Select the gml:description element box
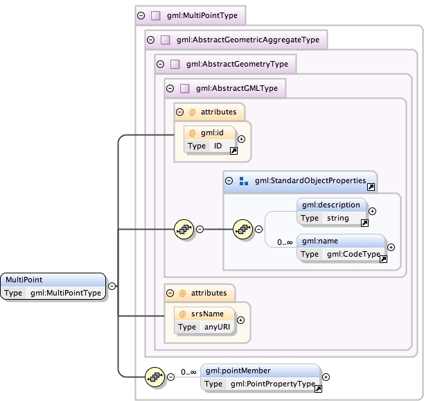Screen dimensions: 424x401 (332, 212)
